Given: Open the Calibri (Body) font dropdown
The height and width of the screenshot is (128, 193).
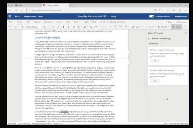Looking at the screenshot, I should 33,27.
